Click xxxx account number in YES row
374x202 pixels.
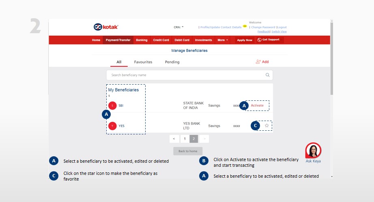click(236, 126)
